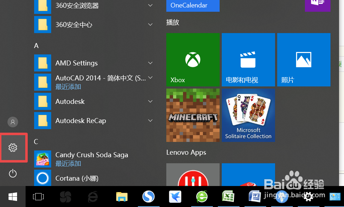
Task: Open the 照片 photos tile
Action: click(304, 60)
